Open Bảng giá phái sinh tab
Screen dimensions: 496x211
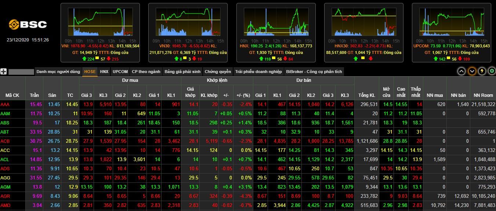pyautogui.click(x=182, y=72)
